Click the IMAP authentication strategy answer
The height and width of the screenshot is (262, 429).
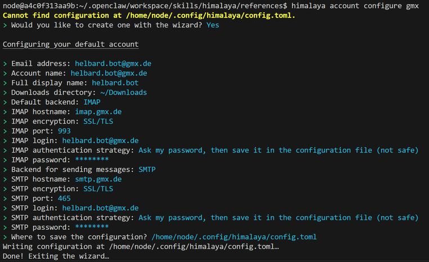278,150
